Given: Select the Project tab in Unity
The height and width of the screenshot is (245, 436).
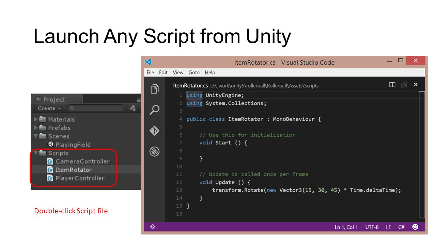Looking at the screenshot, I should 57,99.
